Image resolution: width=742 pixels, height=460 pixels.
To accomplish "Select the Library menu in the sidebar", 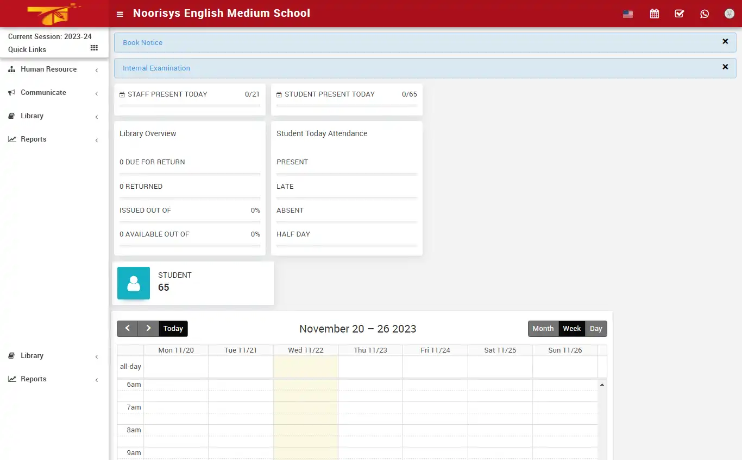I will (x=32, y=116).
